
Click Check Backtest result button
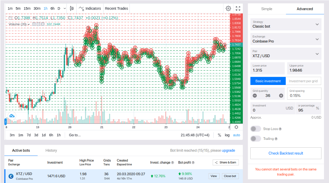click(x=286, y=153)
